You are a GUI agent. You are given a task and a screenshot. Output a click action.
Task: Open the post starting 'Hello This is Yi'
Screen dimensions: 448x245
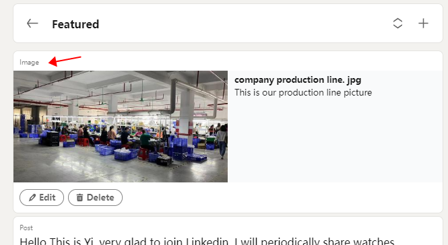[x=207, y=241]
